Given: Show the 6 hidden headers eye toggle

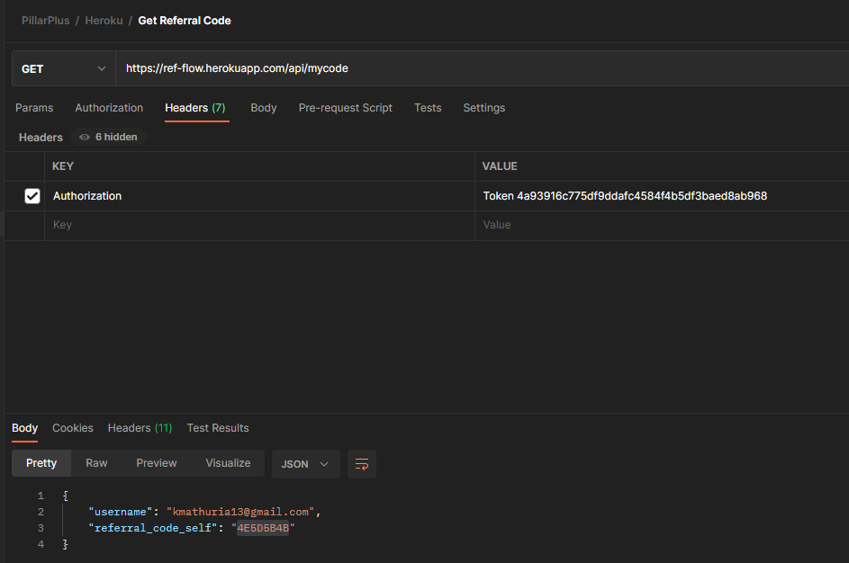Looking at the screenshot, I should tap(108, 138).
